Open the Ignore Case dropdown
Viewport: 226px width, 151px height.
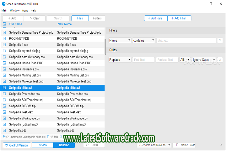coord(204,60)
